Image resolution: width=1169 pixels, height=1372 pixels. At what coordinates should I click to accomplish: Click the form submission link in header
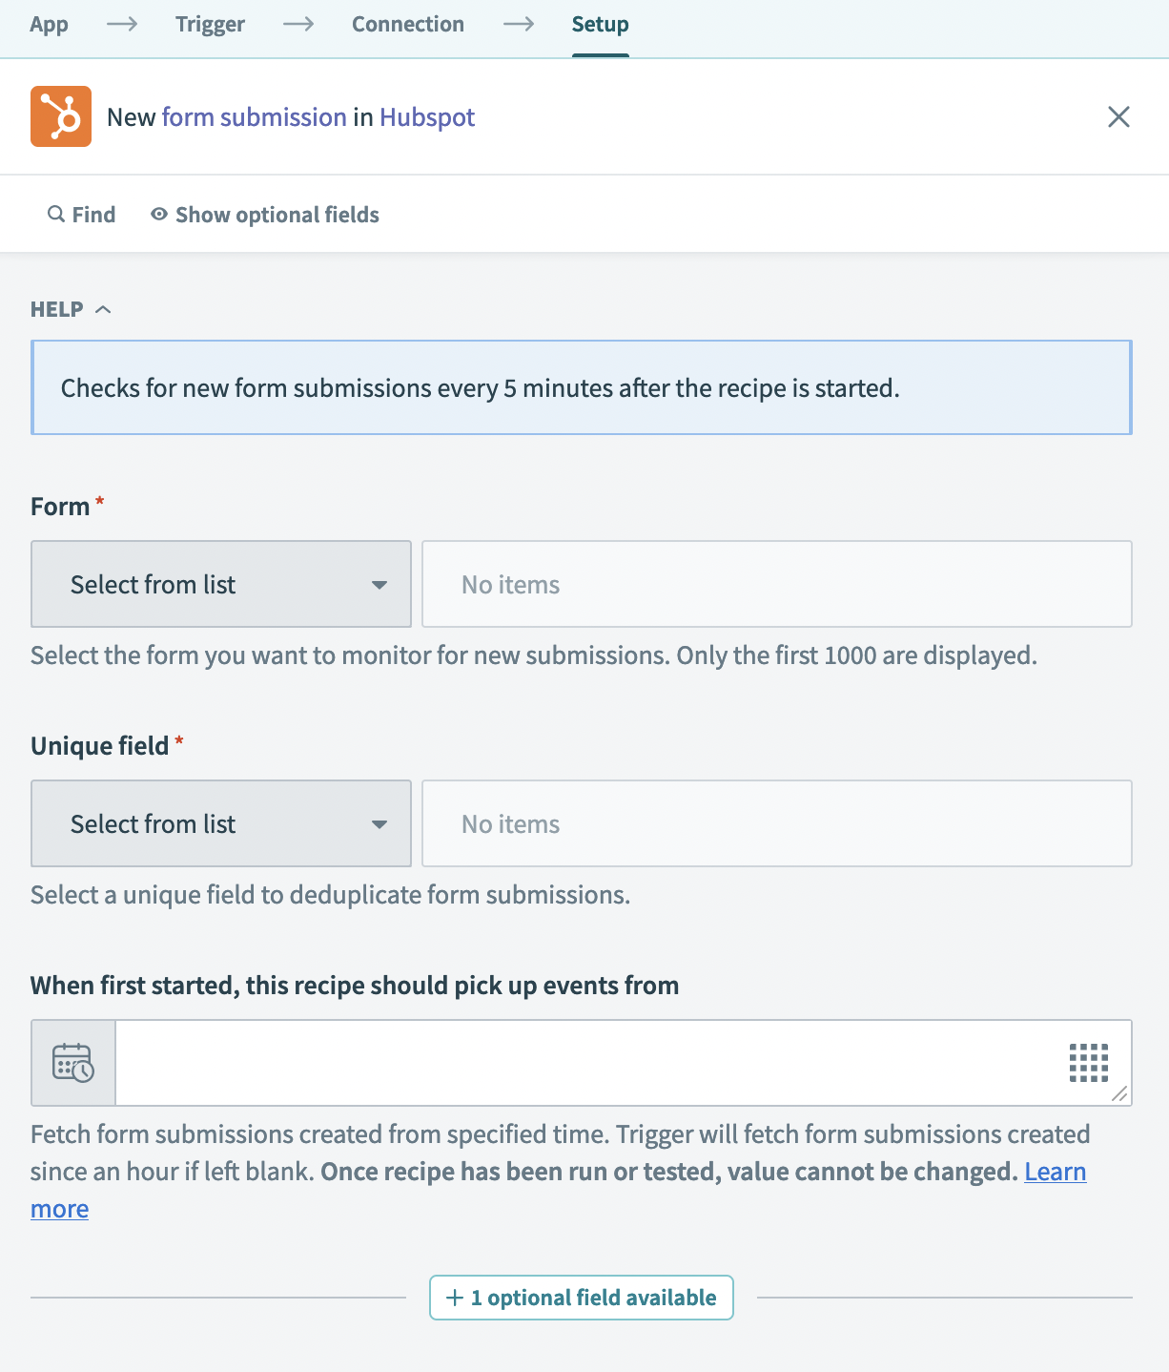[x=253, y=116]
